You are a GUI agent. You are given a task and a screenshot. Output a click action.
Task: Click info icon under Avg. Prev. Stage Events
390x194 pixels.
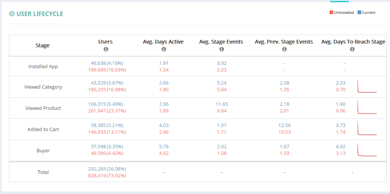coord(284,49)
